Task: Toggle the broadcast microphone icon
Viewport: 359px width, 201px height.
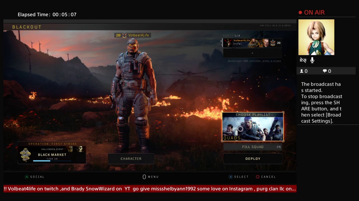Action: pyautogui.click(x=312, y=60)
